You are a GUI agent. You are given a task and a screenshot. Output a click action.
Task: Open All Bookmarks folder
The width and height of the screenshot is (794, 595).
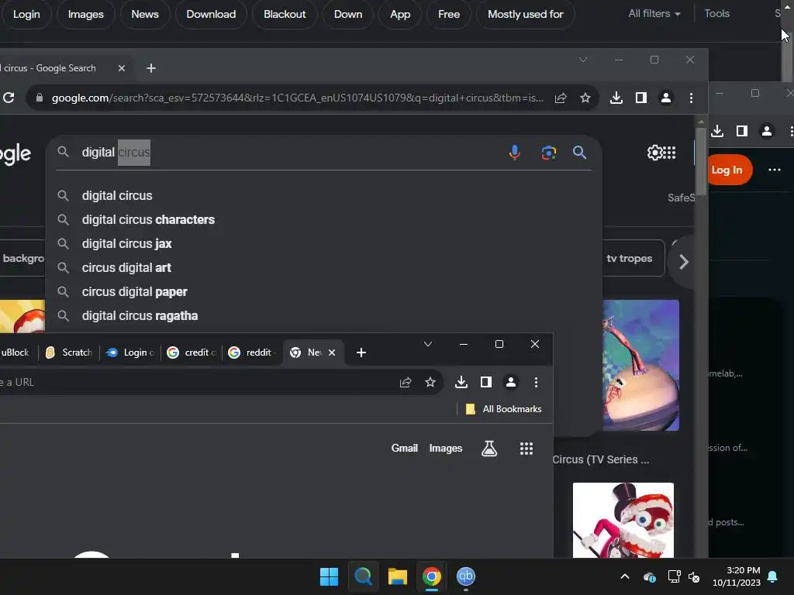[504, 409]
